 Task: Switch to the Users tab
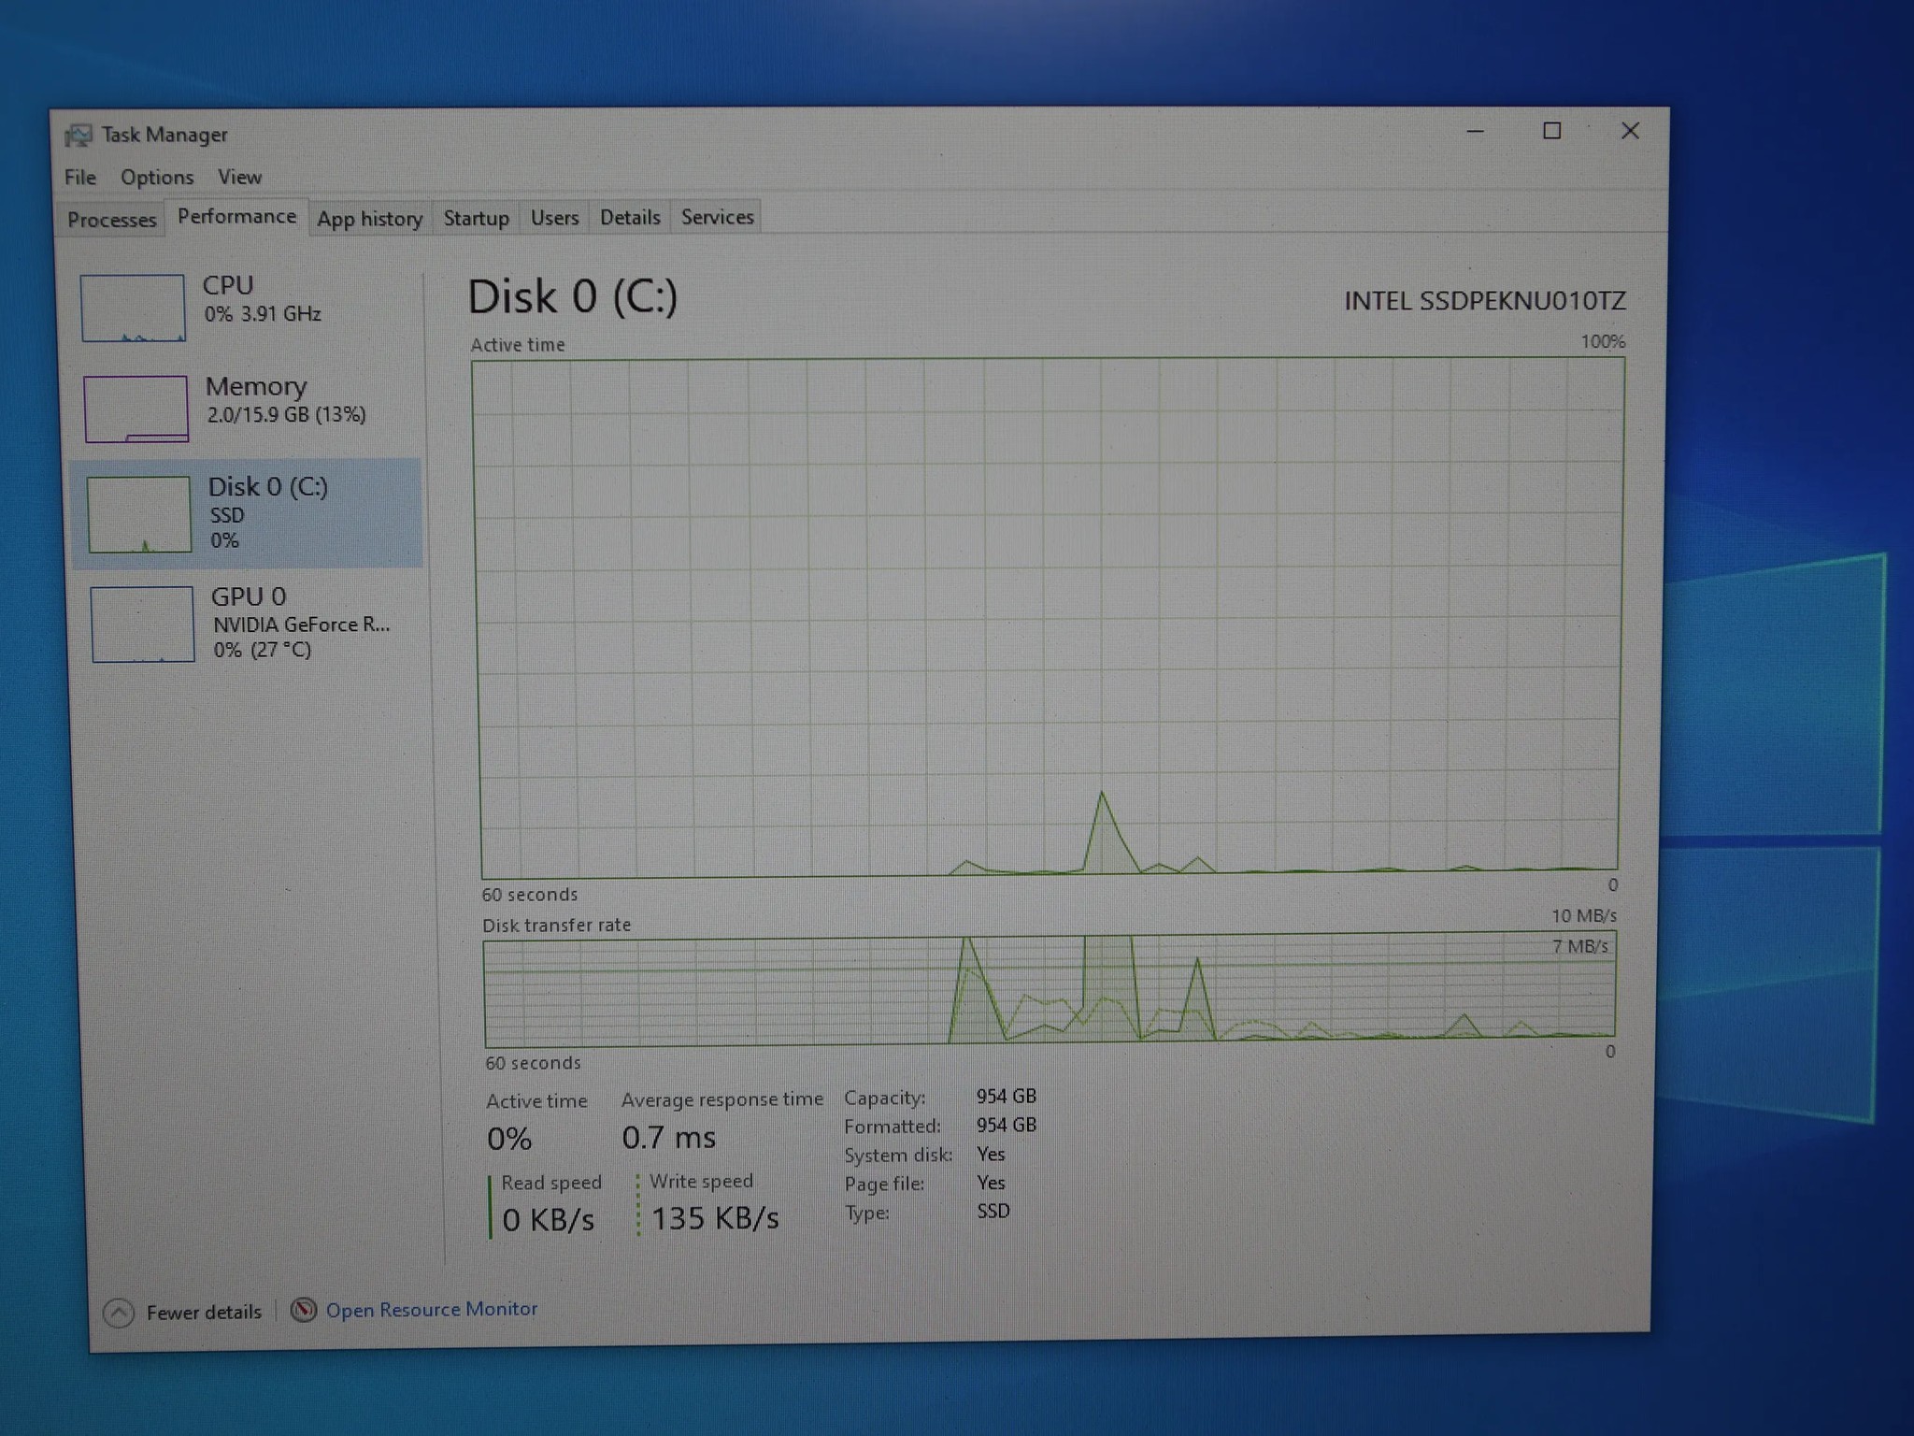pyautogui.click(x=554, y=217)
